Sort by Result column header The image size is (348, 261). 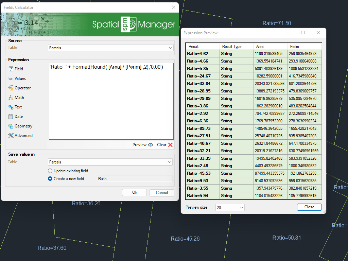[x=203, y=47]
